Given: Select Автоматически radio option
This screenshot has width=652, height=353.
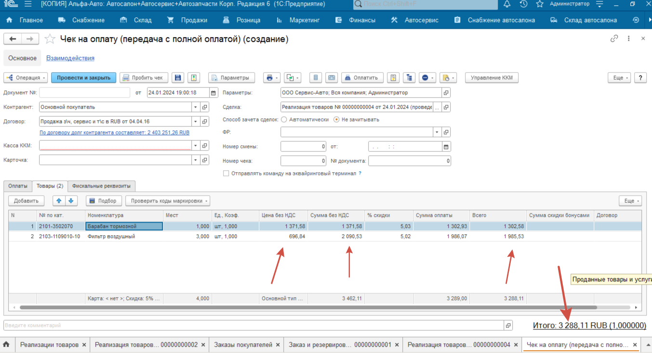Looking at the screenshot, I should point(284,119).
